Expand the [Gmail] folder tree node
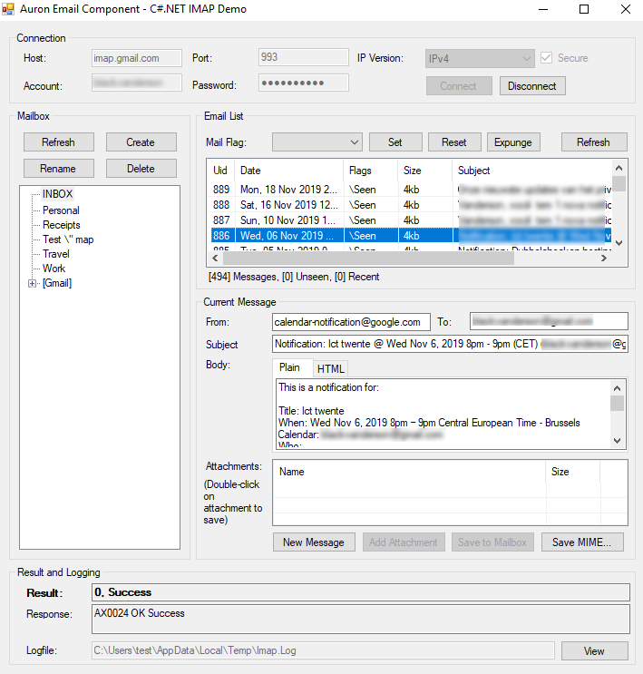Image resolution: width=643 pixels, height=674 pixels. tap(33, 283)
